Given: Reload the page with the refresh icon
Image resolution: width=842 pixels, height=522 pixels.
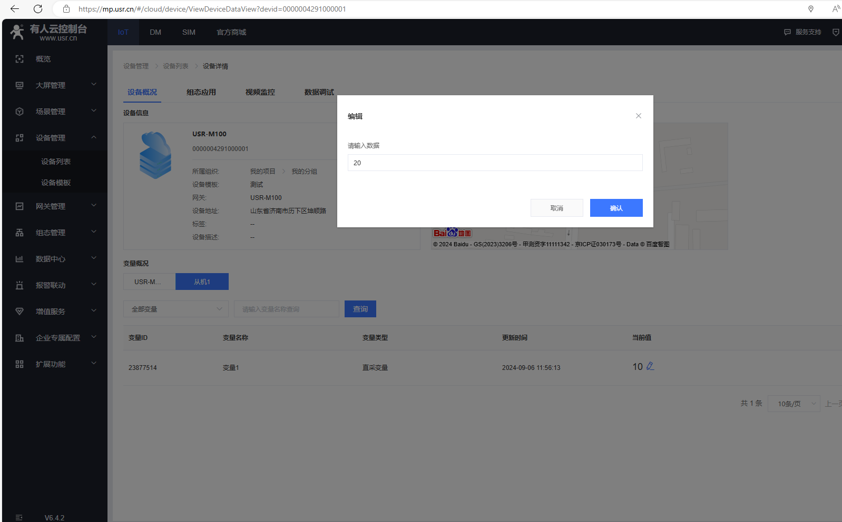Looking at the screenshot, I should point(38,9).
